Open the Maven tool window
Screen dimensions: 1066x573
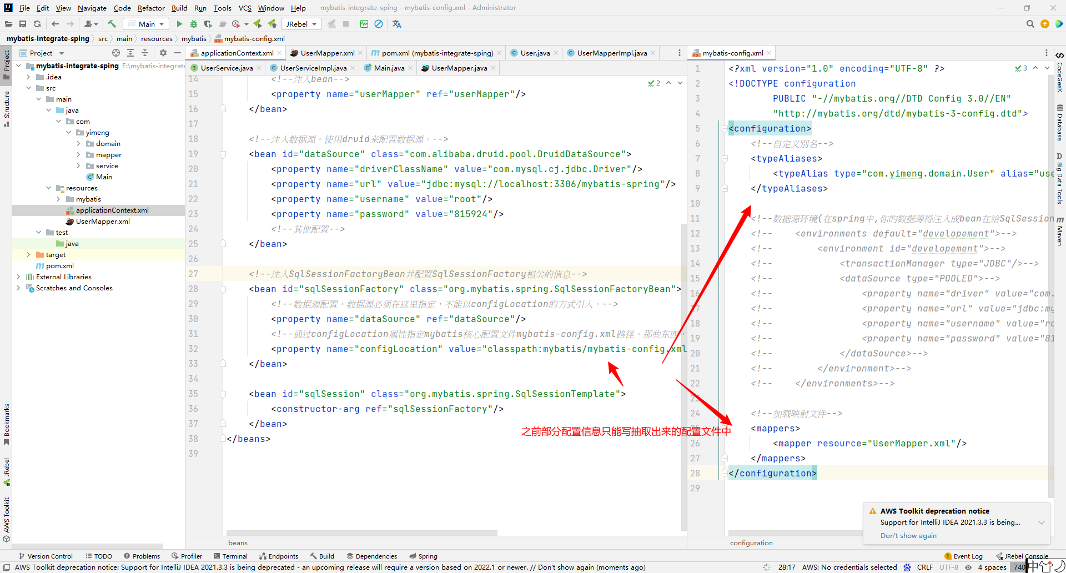1060,231
